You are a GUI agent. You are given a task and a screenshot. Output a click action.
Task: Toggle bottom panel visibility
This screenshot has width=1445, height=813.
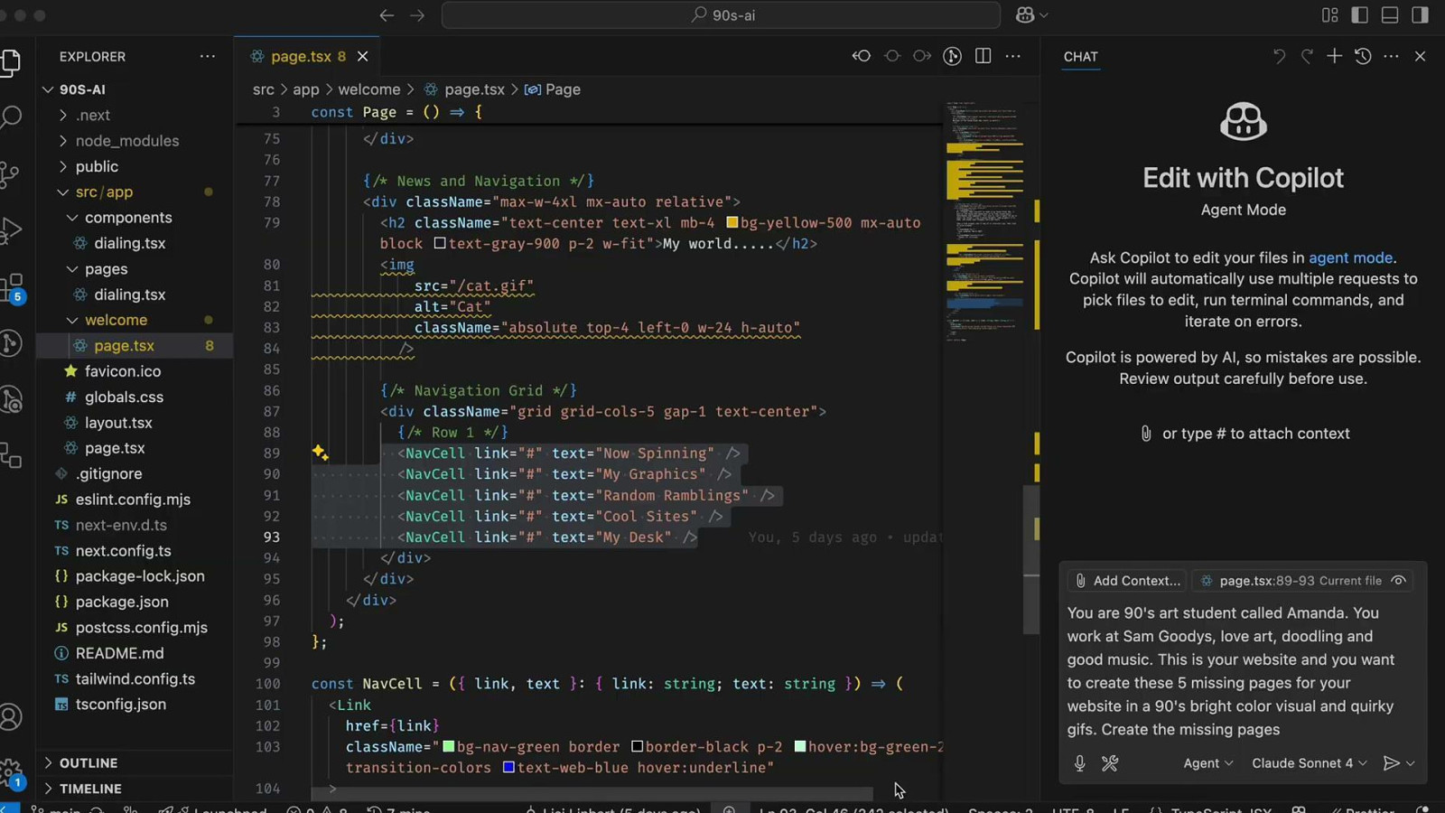1390,15
